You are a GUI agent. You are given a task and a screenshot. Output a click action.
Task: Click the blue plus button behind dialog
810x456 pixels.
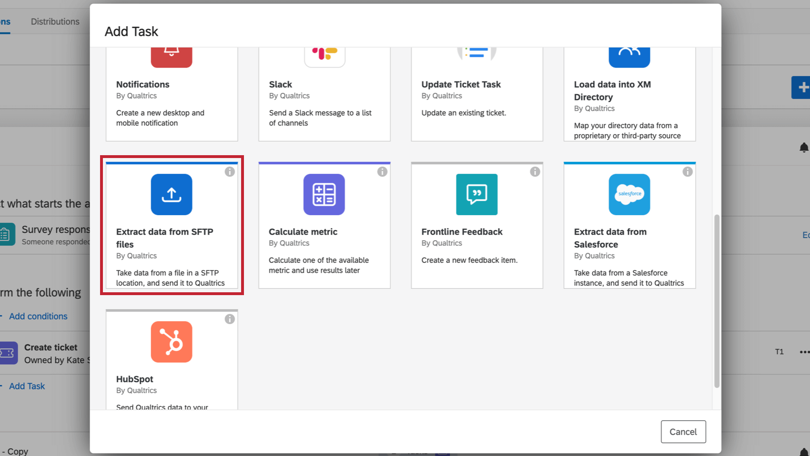click(x=801, y=88)
